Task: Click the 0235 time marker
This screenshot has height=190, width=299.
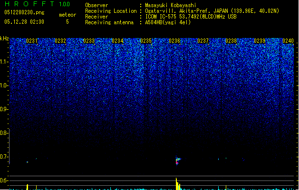Action: click(x=146, y=41)
